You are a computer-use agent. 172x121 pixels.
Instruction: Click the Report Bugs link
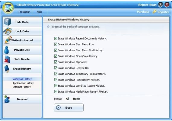pyautogui.click(x=147, y=5)
